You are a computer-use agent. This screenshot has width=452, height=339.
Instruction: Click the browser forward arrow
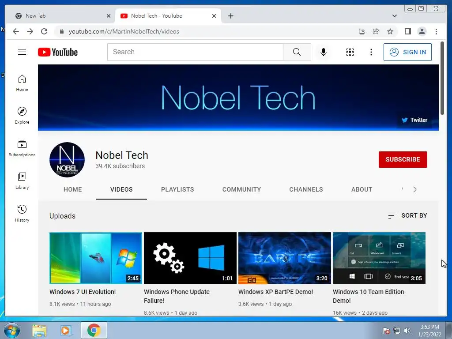pyautogui.click(x=30, y=31)
